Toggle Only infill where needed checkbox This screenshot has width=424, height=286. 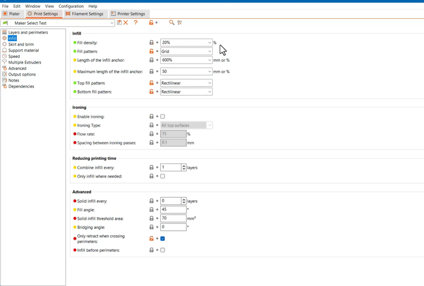click(x=163, y=176)
